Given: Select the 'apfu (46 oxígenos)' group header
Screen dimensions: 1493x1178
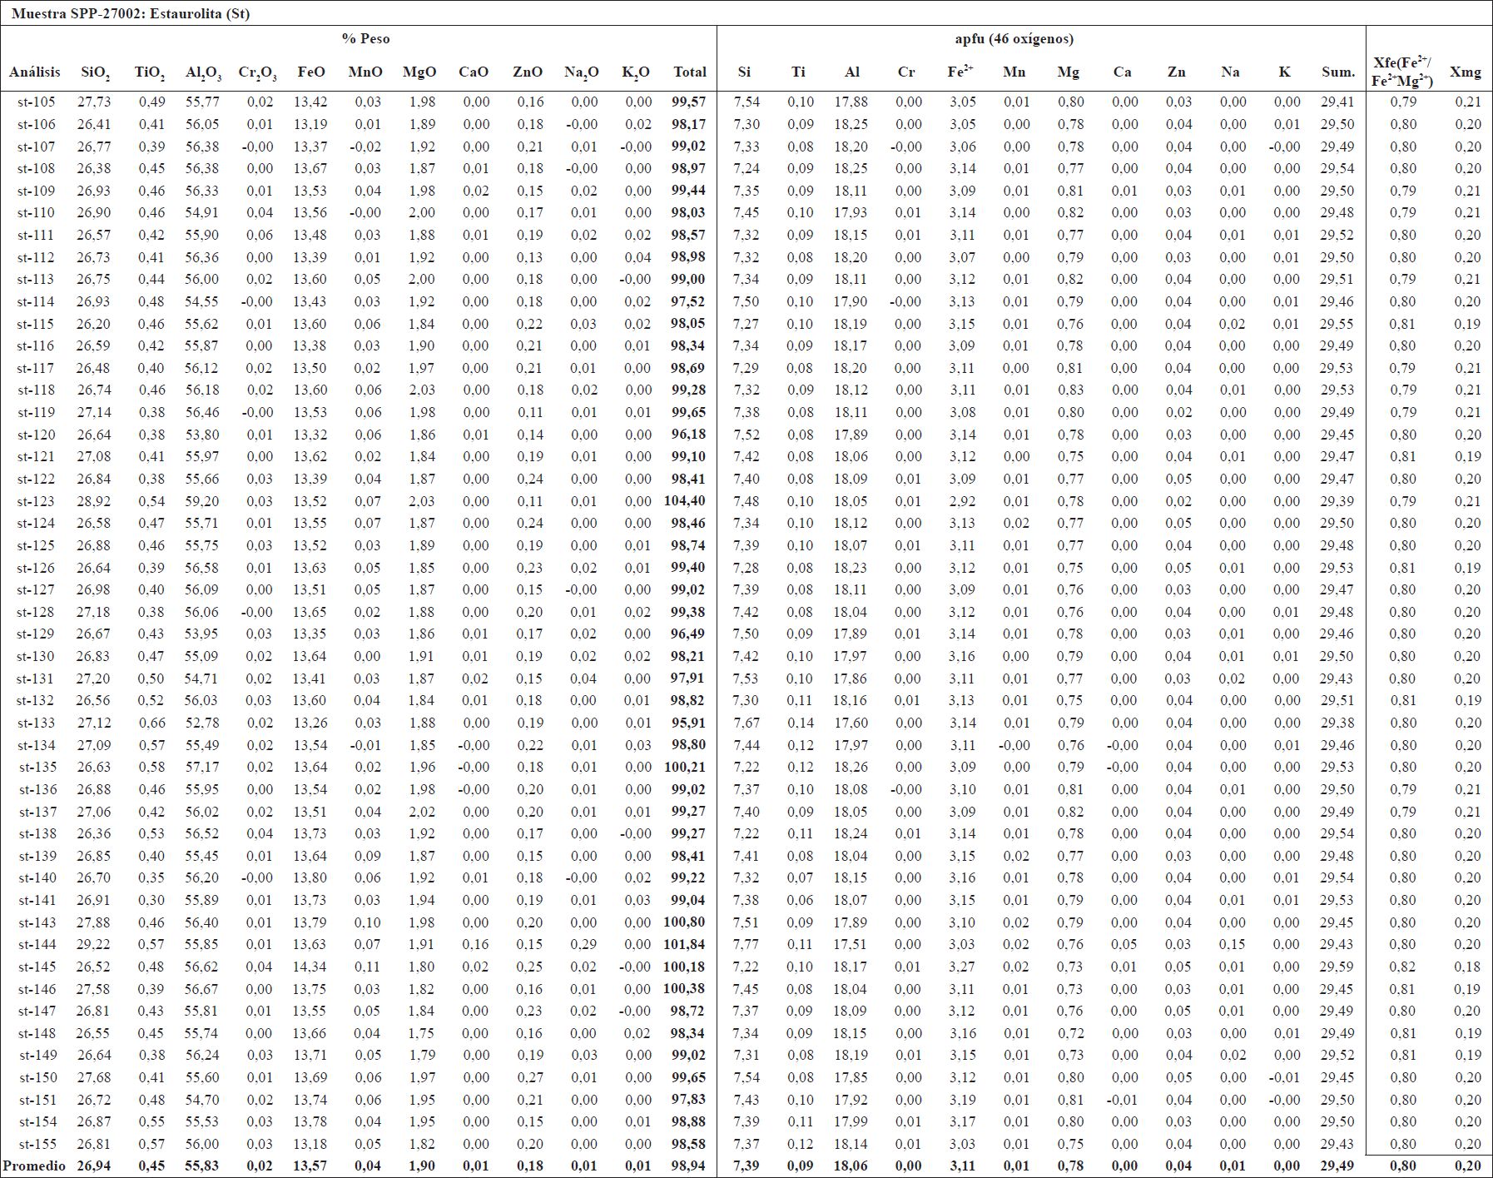Looking at the screenshot, I should (x=1014, y=38).
